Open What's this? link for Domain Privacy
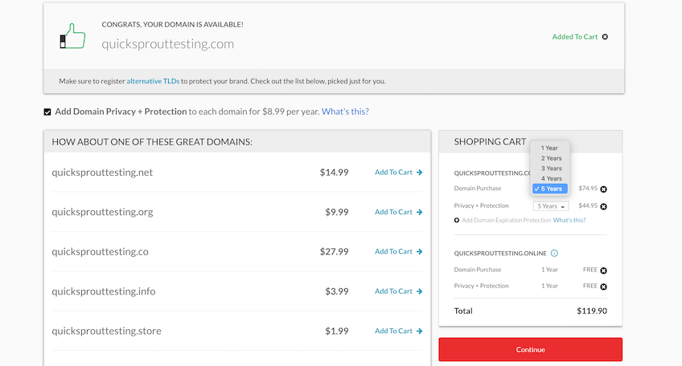The height and width of the screenshot is (366, 682). (x=345, y=112)
